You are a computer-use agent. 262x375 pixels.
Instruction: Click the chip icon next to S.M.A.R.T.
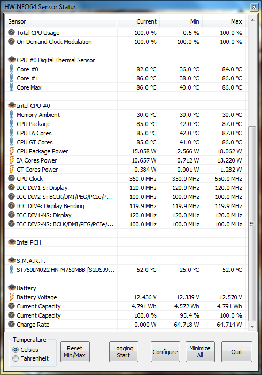(12, 260)
